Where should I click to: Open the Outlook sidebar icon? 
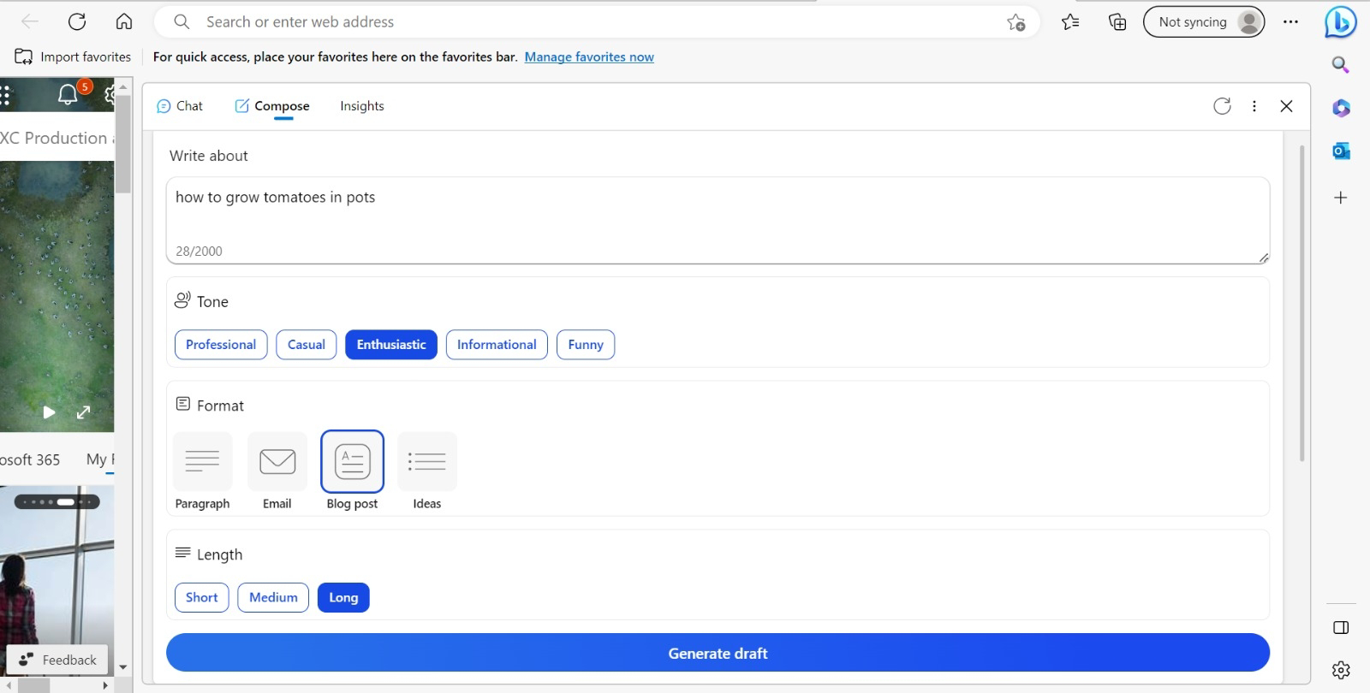[x=1341, y=151]
